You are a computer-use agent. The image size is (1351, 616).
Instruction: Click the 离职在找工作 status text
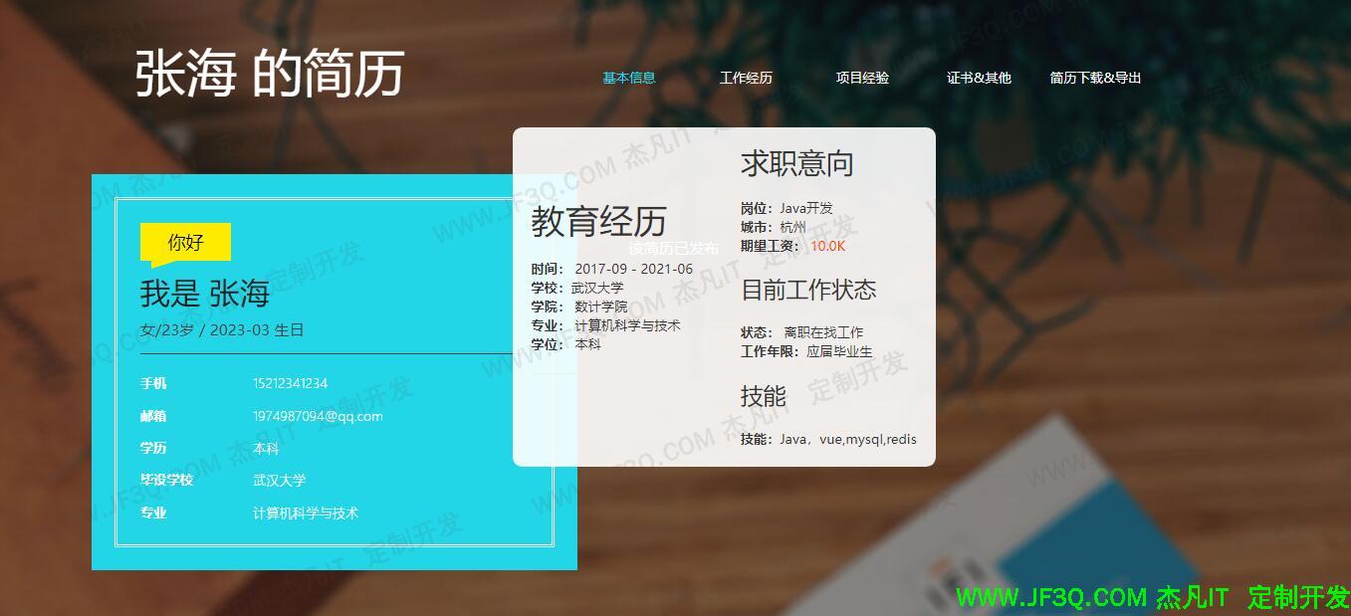point(824,331)
